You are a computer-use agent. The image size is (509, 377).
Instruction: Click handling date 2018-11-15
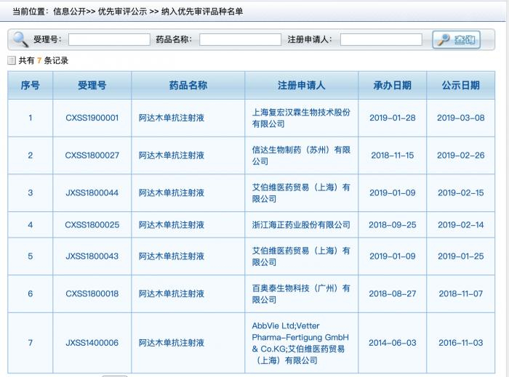(x=393, y=155)
